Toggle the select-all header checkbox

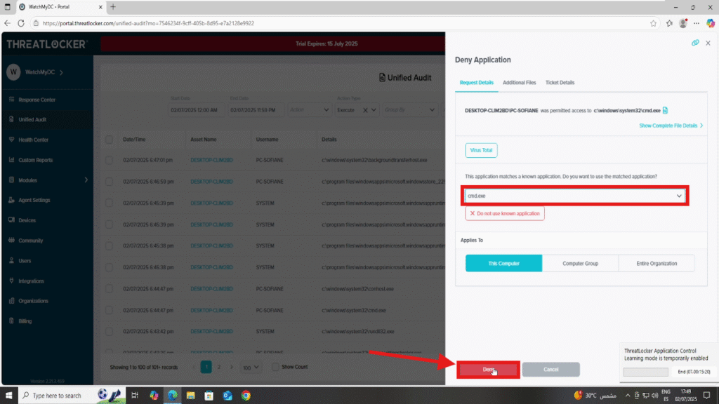point(109,140)
